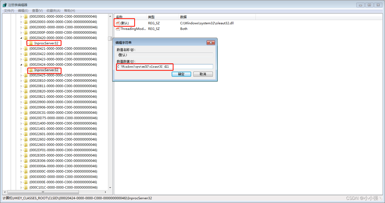Open the 查看(V) menu
The image size is (385, 203).
pos(37,10)
